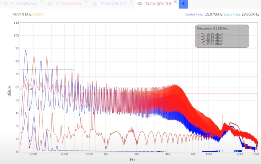Toggle eye icon on T4 CM QPK CLR tab
261x164 pixels.
[140, 4]
